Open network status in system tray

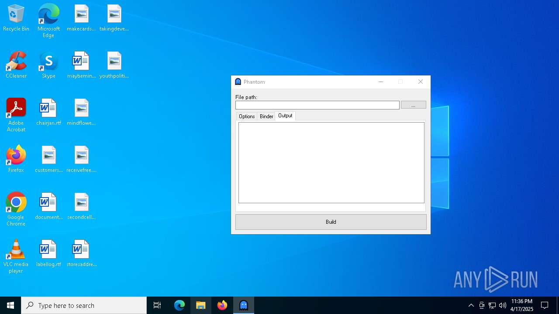click(492, 305)
